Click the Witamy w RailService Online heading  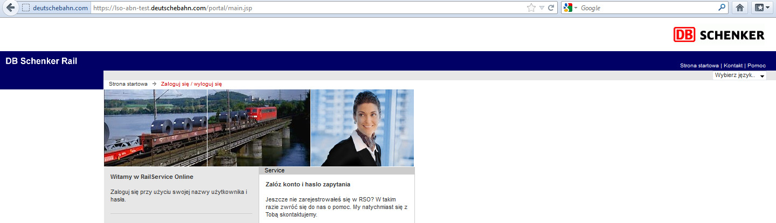(x=151, y=177)
